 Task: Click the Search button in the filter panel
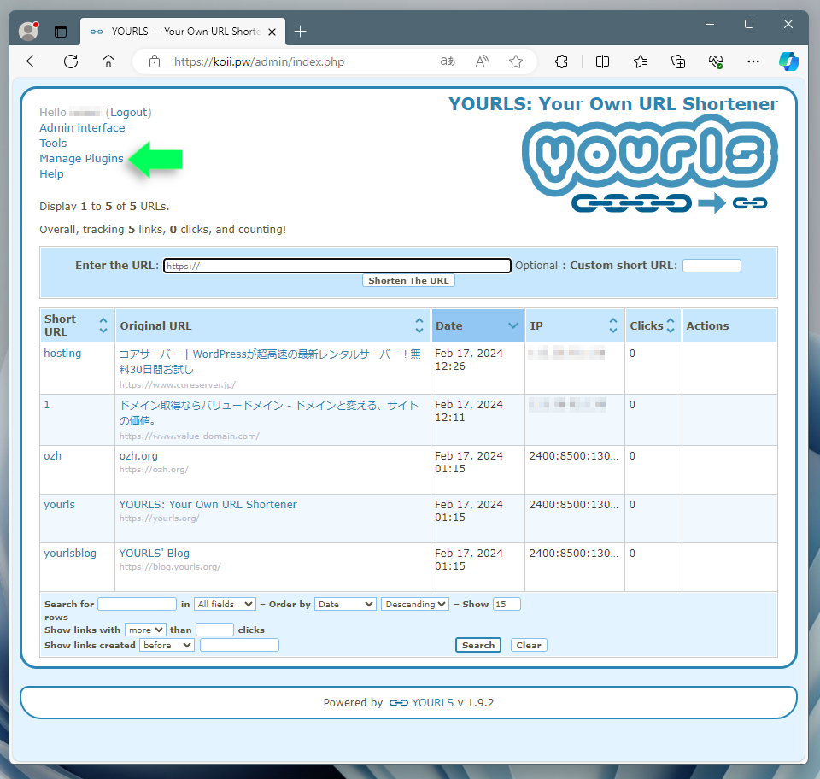478,645
